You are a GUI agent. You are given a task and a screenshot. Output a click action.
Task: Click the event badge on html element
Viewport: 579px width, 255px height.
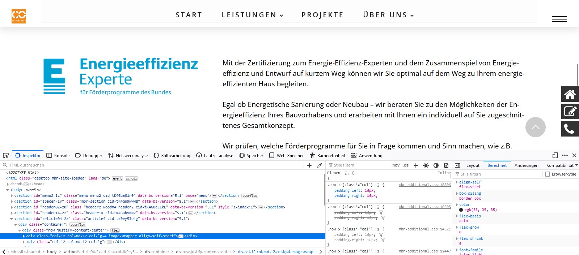pos(118,178)
